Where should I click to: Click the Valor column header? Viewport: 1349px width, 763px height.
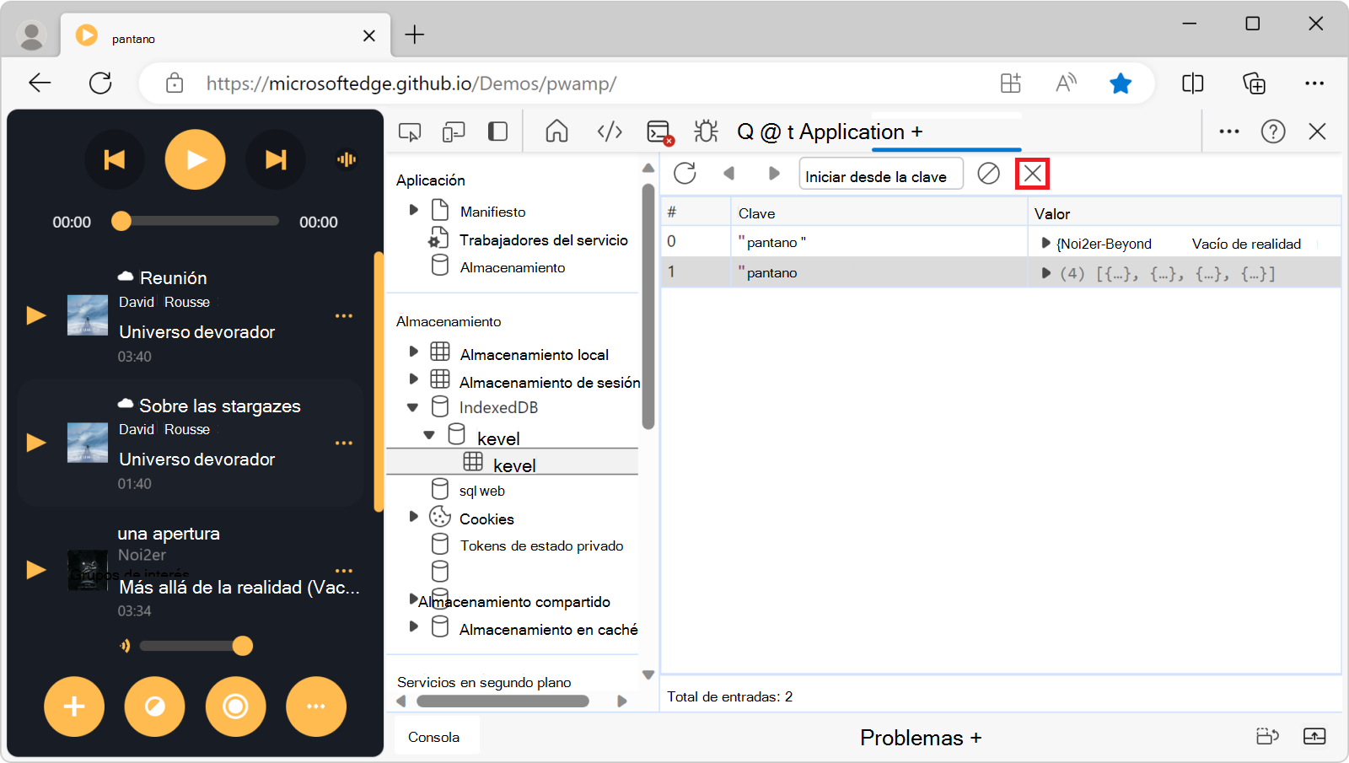1184,213
